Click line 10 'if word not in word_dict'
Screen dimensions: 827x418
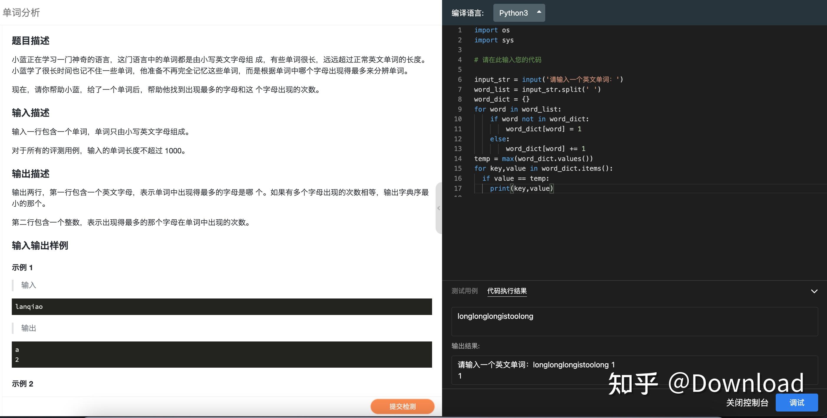pyautogui.click(x=539, y=119)
